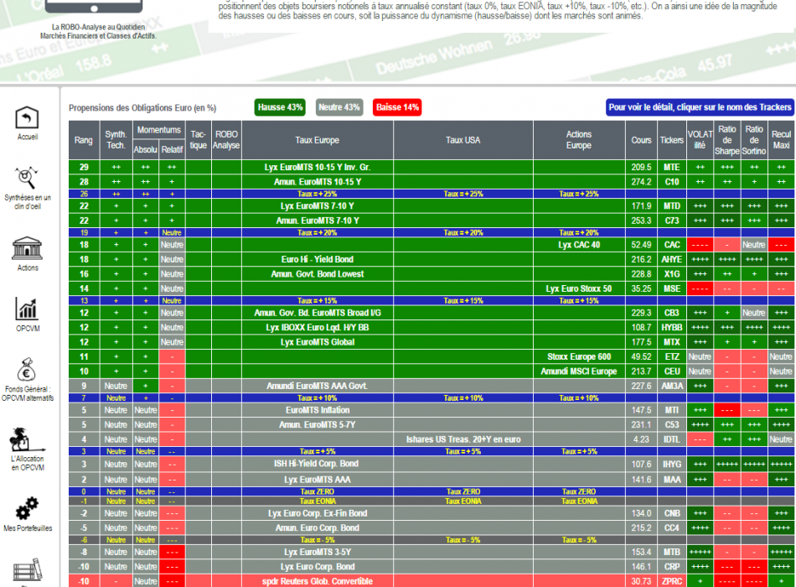Open Lyx EuroMTS AAA tracker
Screen dimensions: 796x587
318,480
